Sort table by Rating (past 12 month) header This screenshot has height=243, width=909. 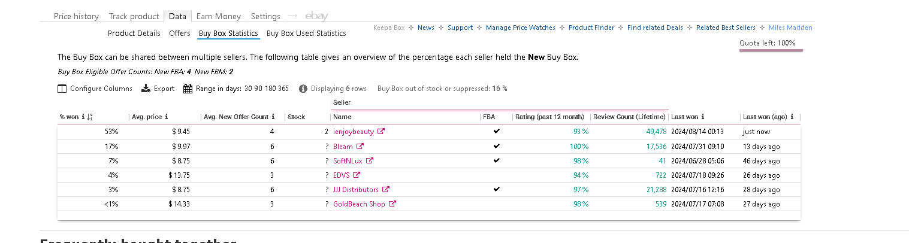click(x=549, y=117)
